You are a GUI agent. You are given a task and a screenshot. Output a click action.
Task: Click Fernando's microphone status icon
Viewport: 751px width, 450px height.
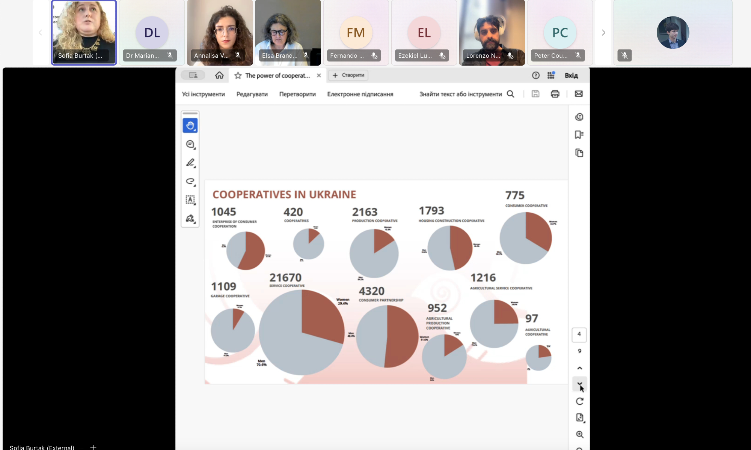pyautogui.click(x=374, y=55)
